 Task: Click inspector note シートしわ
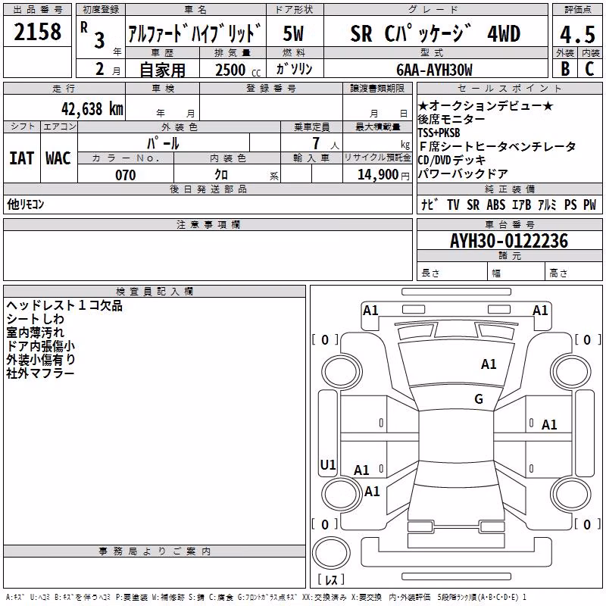click(x=35, y=319)
